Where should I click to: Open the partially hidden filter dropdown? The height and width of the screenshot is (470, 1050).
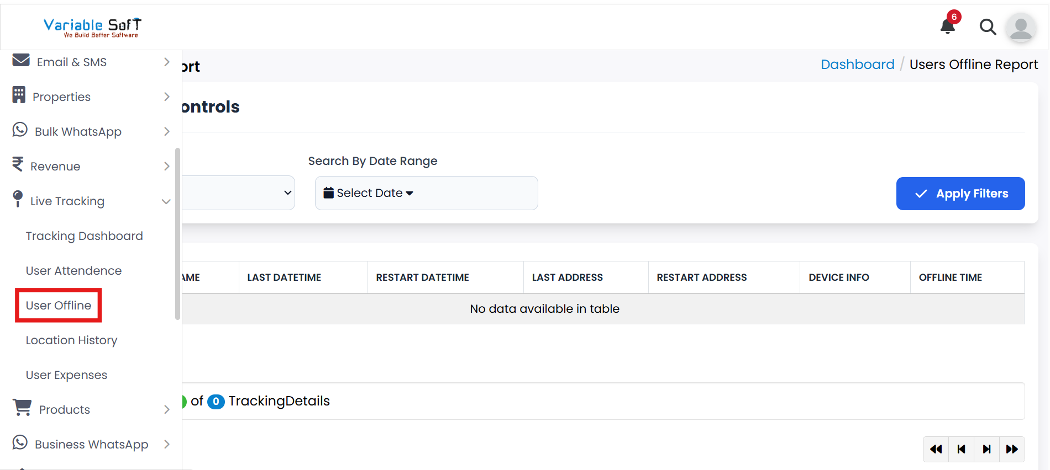tap(239, 193)
